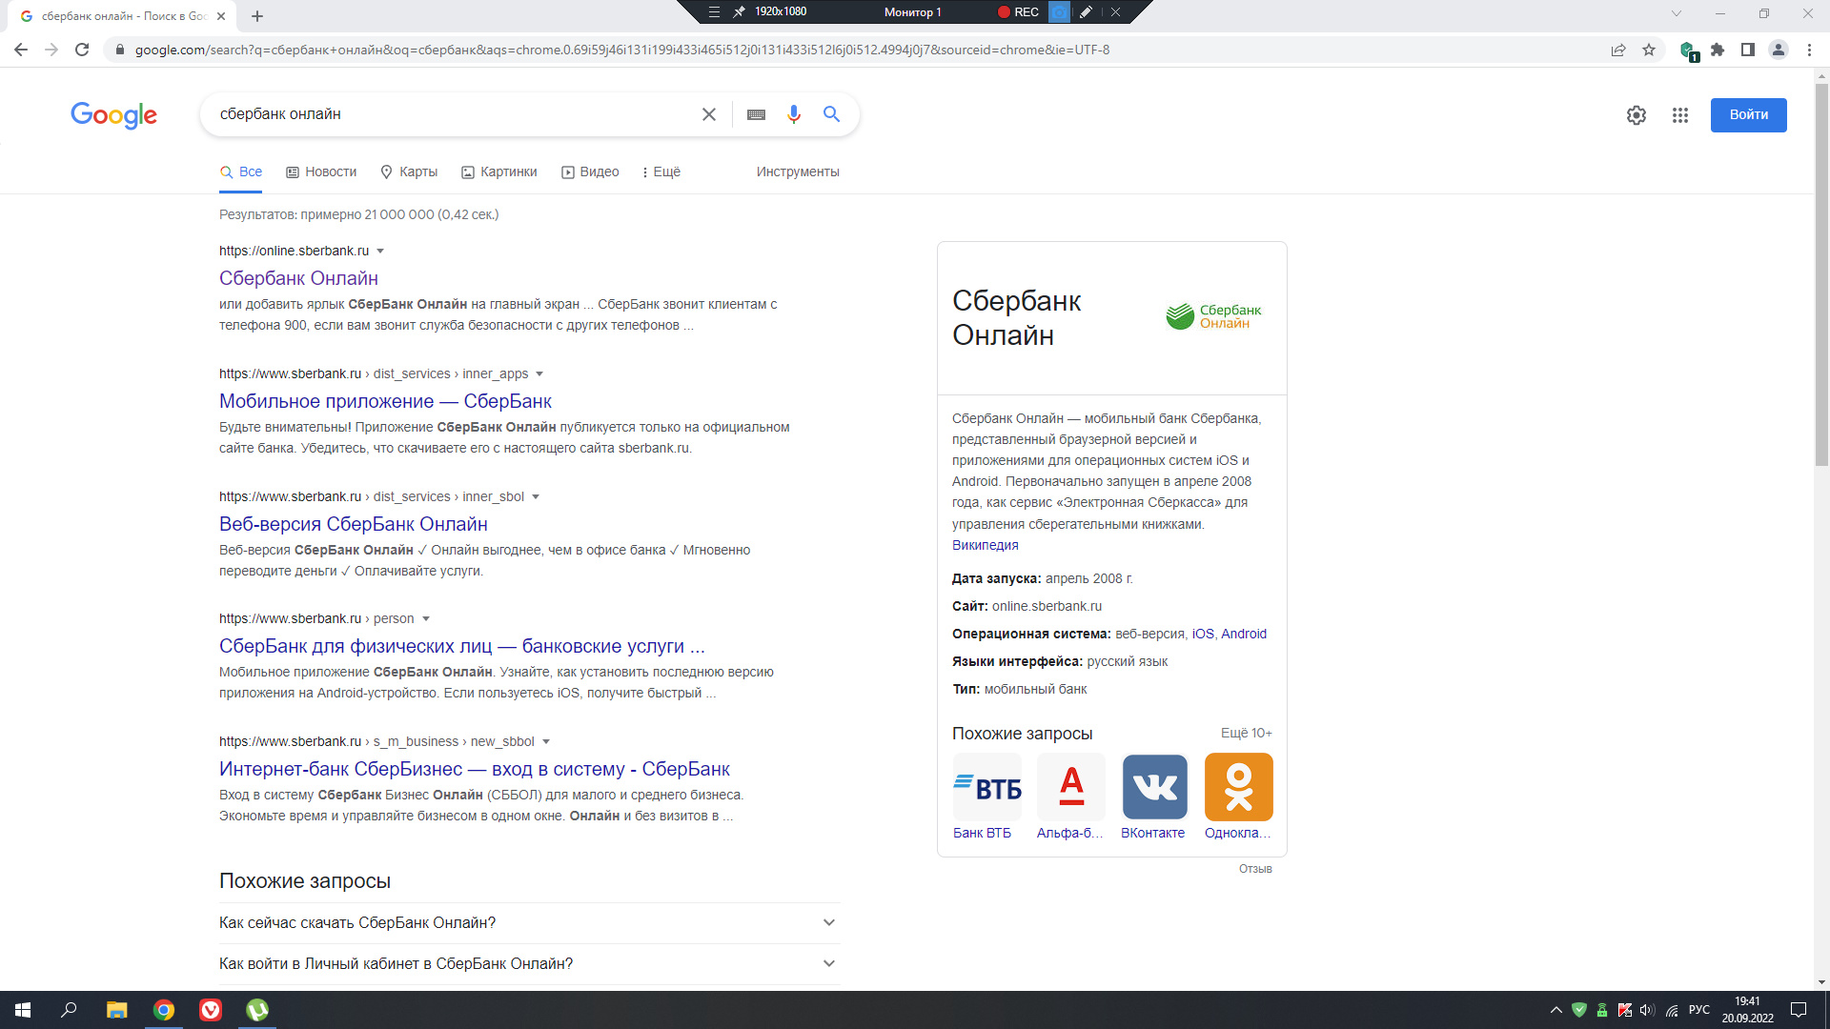
Task: Click the Google logo
Action: [x=113, y=114]
